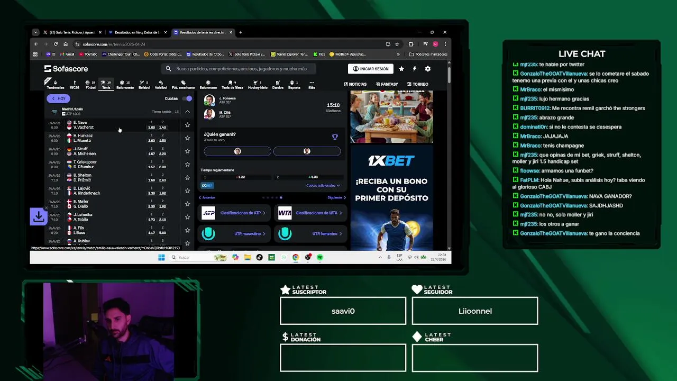Open Sofascore favorites star in header
Image resolution: width=677 pixels, height=381 pixels.
(x=401, y=69)
